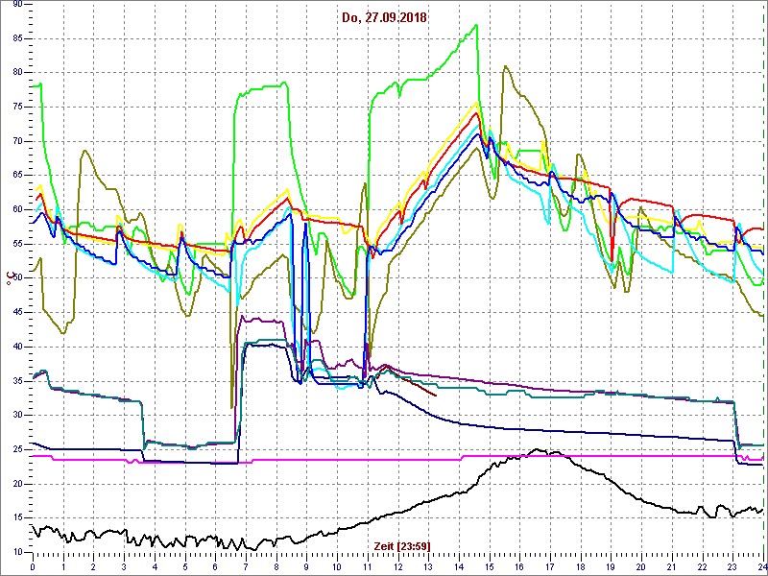Select the 65 label on temperature axis
This screenshot has width=768, height=576.
coord(16,176)
